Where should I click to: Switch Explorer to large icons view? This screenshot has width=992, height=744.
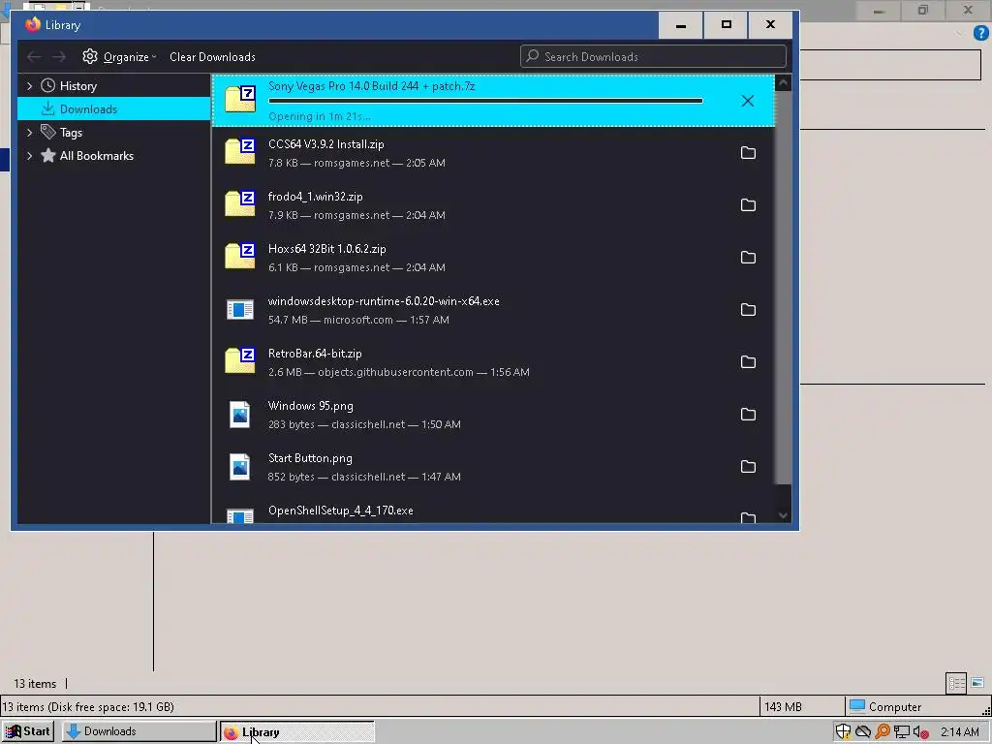coord(977,683)
